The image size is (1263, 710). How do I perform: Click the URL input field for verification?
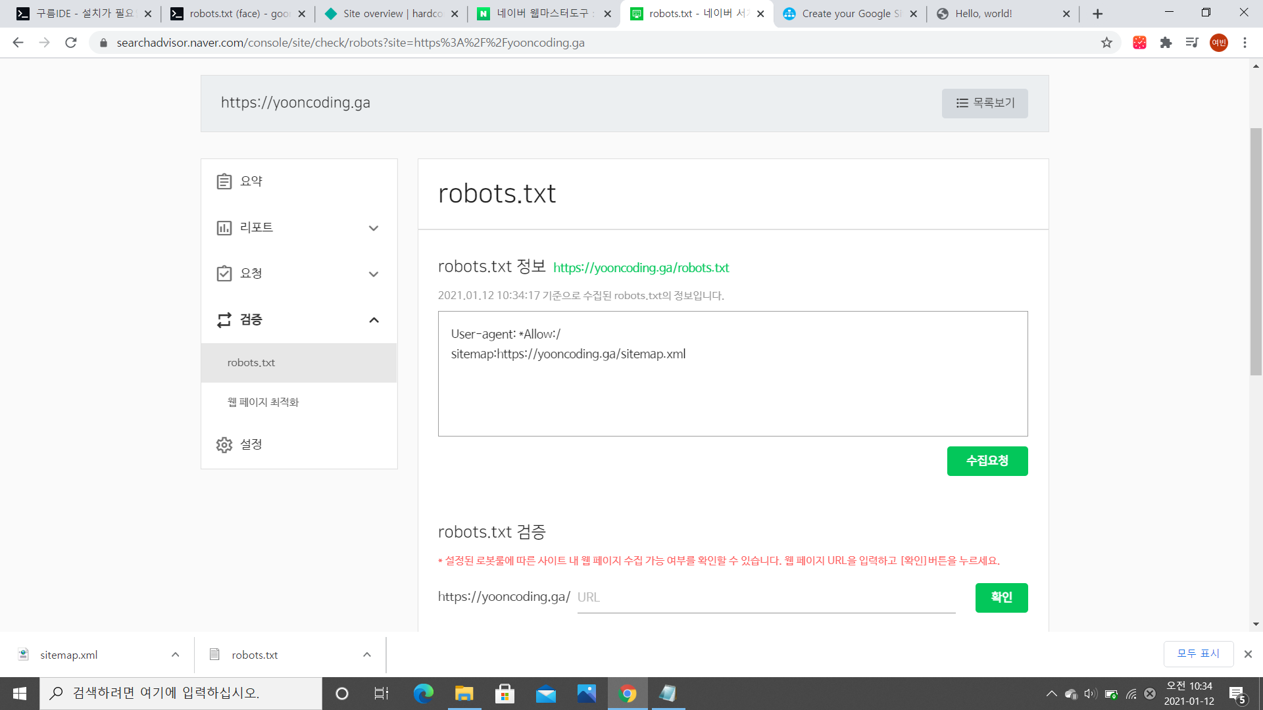[766, 598]
